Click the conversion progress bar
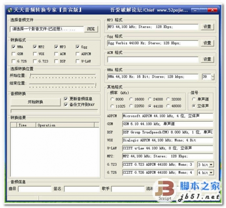 point(54,111)
